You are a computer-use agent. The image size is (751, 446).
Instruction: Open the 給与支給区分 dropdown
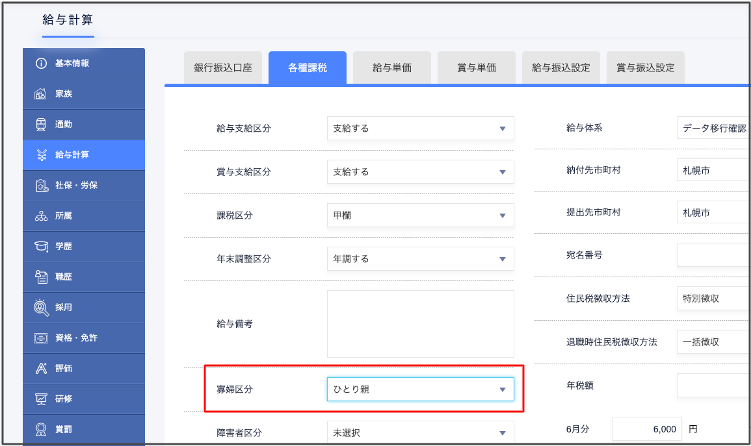(x=420, y=129)
